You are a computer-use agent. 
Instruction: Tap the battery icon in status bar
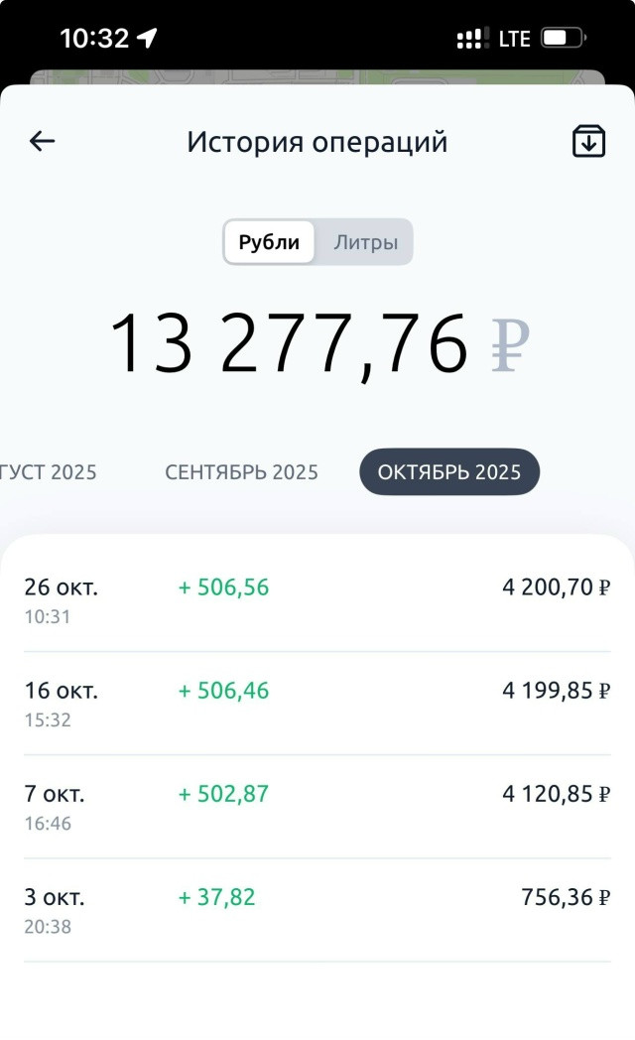564,39
